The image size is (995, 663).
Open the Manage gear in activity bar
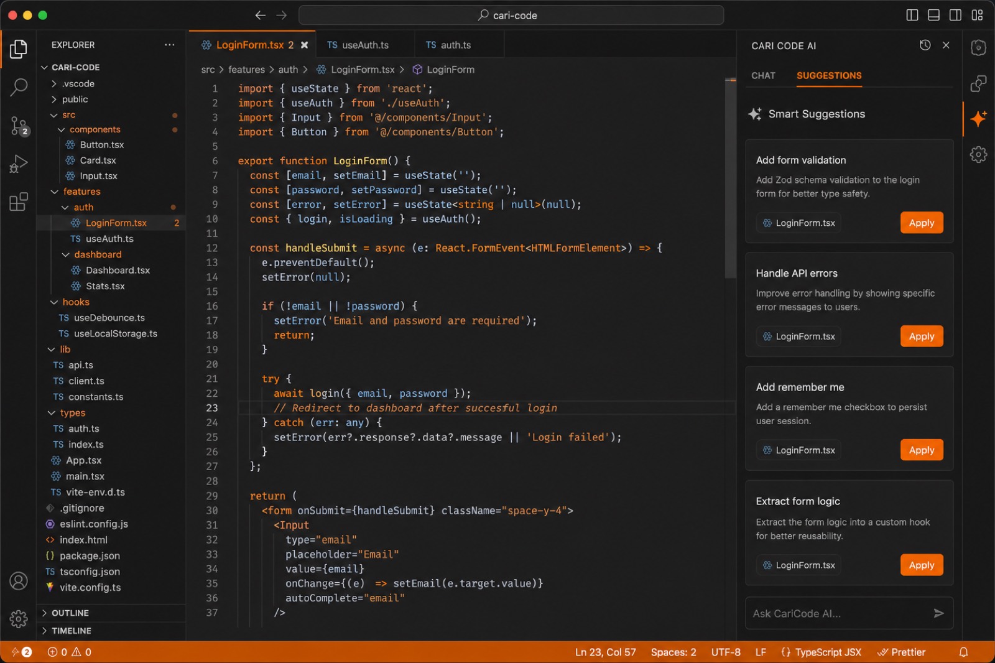tap(19, 619)
